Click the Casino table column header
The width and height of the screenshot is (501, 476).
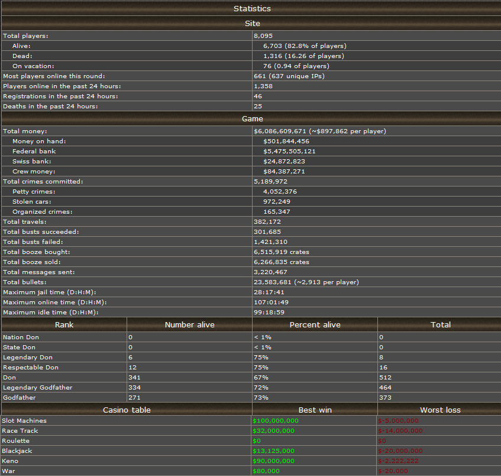tap(127, 410)
